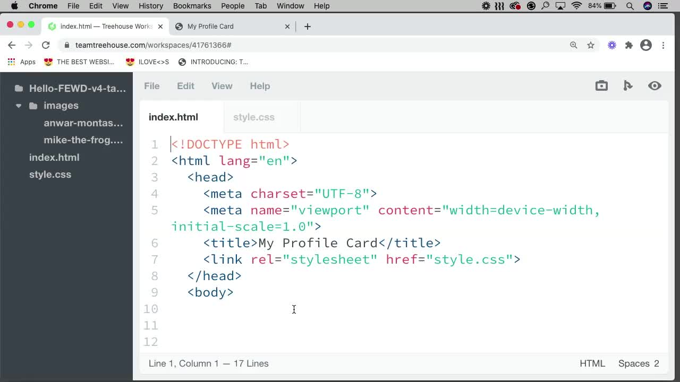Fork the workspace via the fork icon

pyautogui.click(x=628, y=85)
